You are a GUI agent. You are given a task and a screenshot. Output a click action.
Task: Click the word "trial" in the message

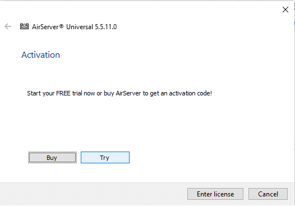coord(77,93)
